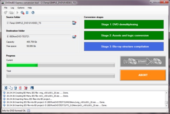Viewport: 170px width, 114px height.
Task: Select log line 'Creating BD Menu IES file: m01_v001c001_20.ies'
Action: point(37,96)
